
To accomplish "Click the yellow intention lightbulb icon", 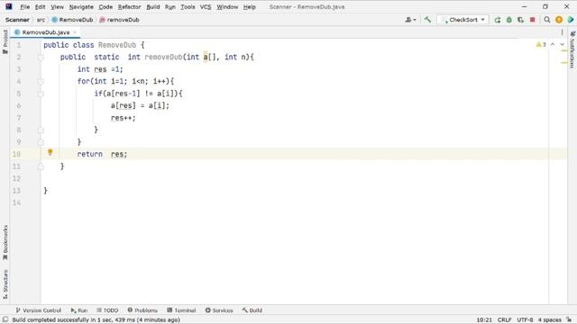I will point(50,152).
